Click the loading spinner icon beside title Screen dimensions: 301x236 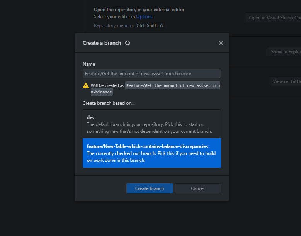128,43
